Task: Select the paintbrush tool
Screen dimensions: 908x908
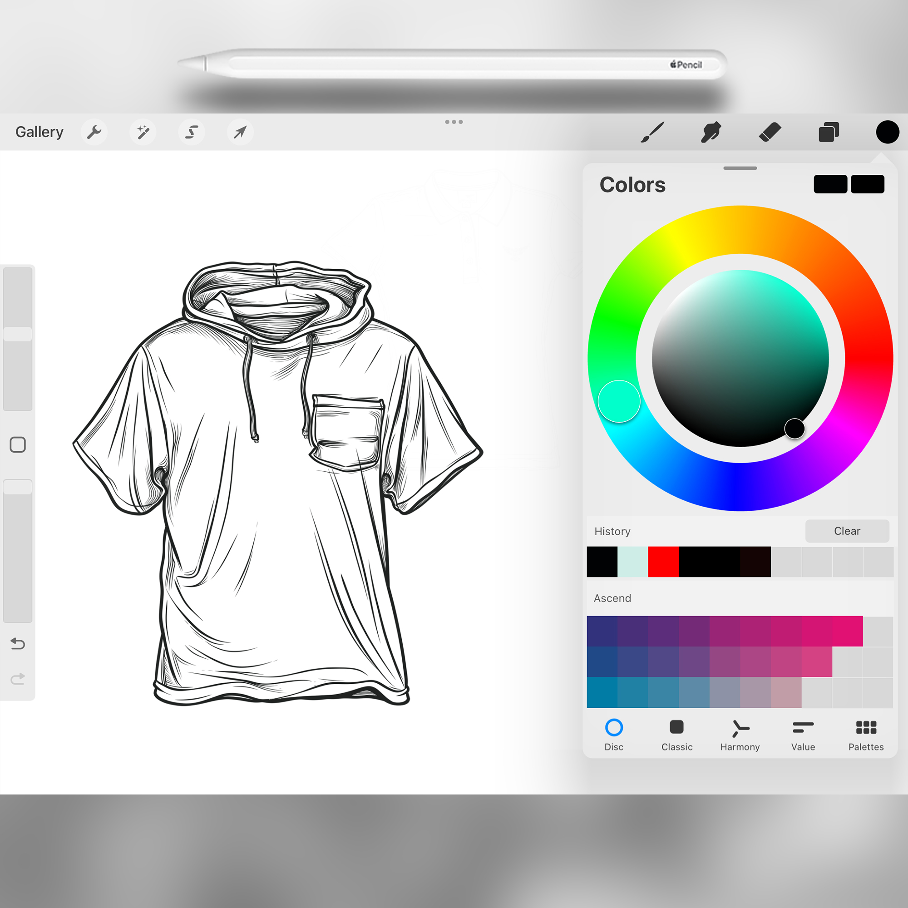Action: tap(653, 132)
